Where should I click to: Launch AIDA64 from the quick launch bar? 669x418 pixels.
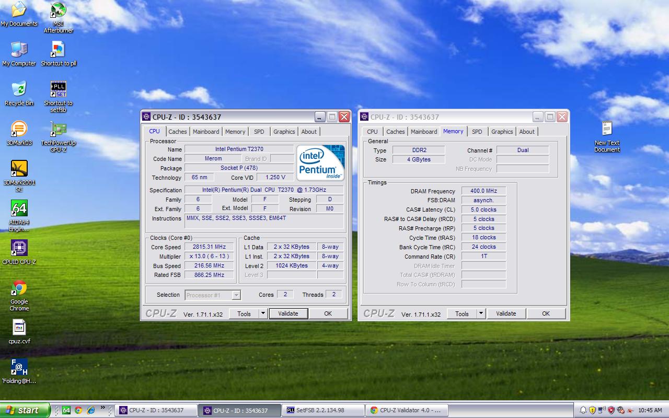(66, 410)
